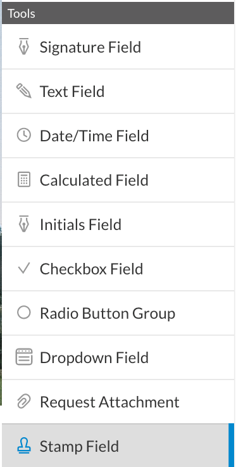Click the blue Stamp Field icon
The height and width of the screenshot is (467, 236).
(24, 446)
